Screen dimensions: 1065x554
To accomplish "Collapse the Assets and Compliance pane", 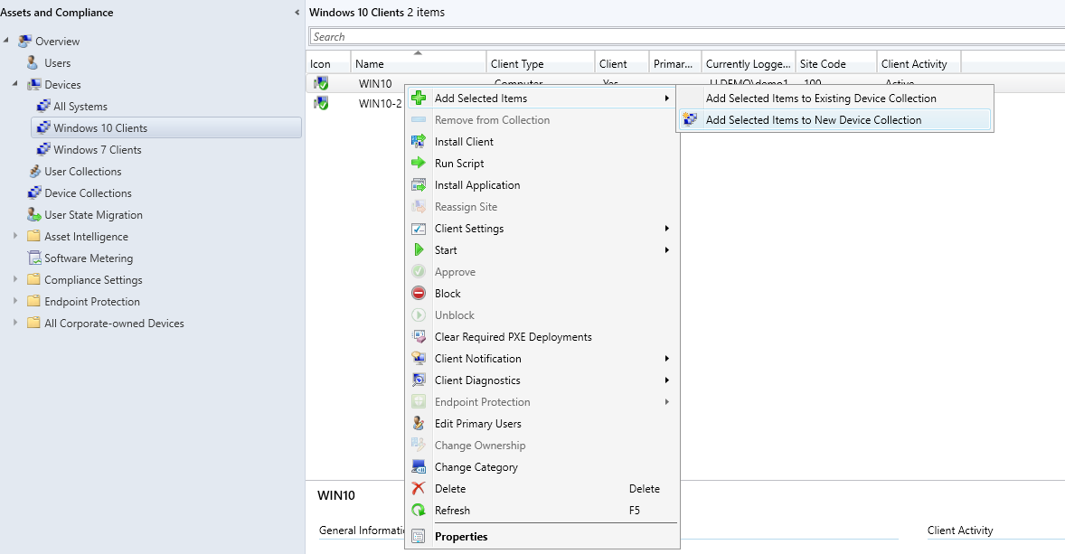I will point(297,13).
